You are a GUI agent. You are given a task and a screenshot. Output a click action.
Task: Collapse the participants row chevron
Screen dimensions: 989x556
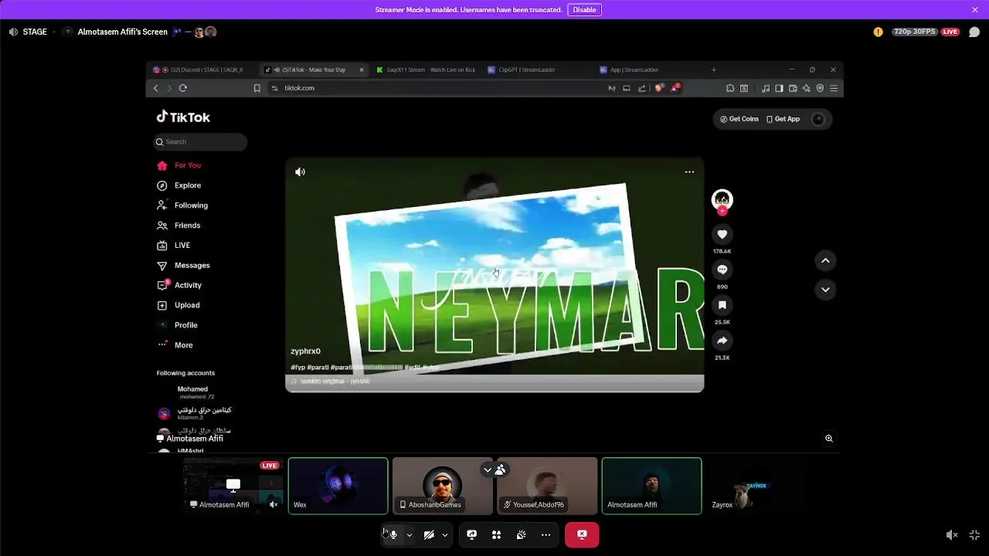click(488, 470)
